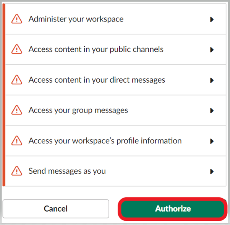This screenshot has width=230, height=225.
Task: Click warning icon next to public channels permission
Action: 17,49
